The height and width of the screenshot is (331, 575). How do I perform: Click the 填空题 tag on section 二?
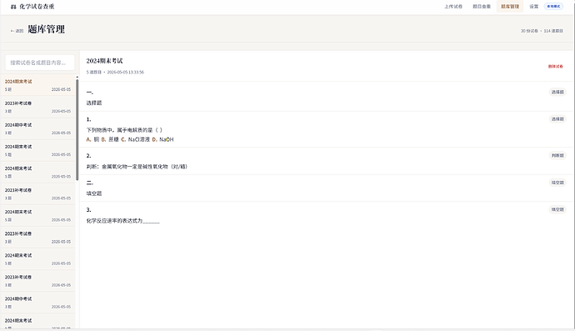point(557,183)
